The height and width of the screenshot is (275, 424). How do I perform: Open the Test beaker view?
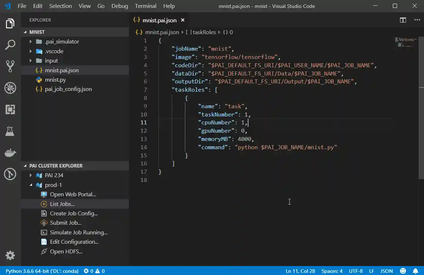click(10, 131)
